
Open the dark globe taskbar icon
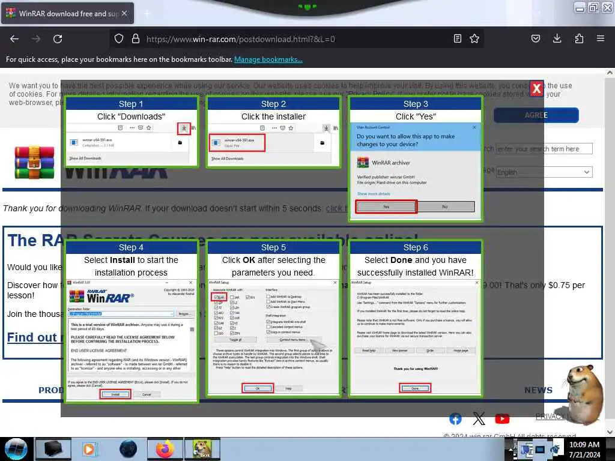128,449
